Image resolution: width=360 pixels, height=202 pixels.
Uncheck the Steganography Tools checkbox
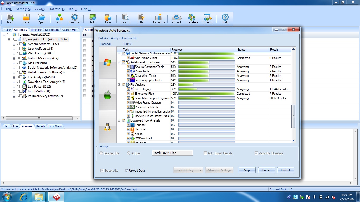pos(128,80)
